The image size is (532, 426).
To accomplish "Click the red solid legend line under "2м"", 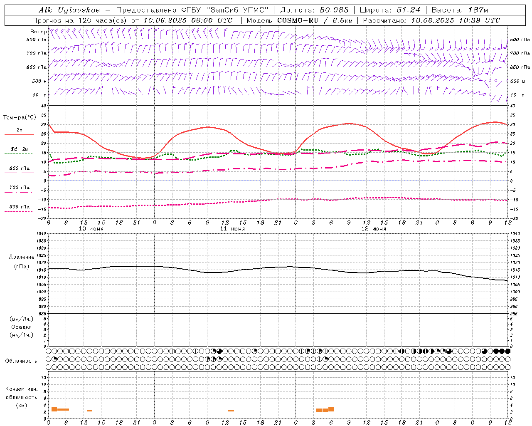I will [x=19, y=134].
